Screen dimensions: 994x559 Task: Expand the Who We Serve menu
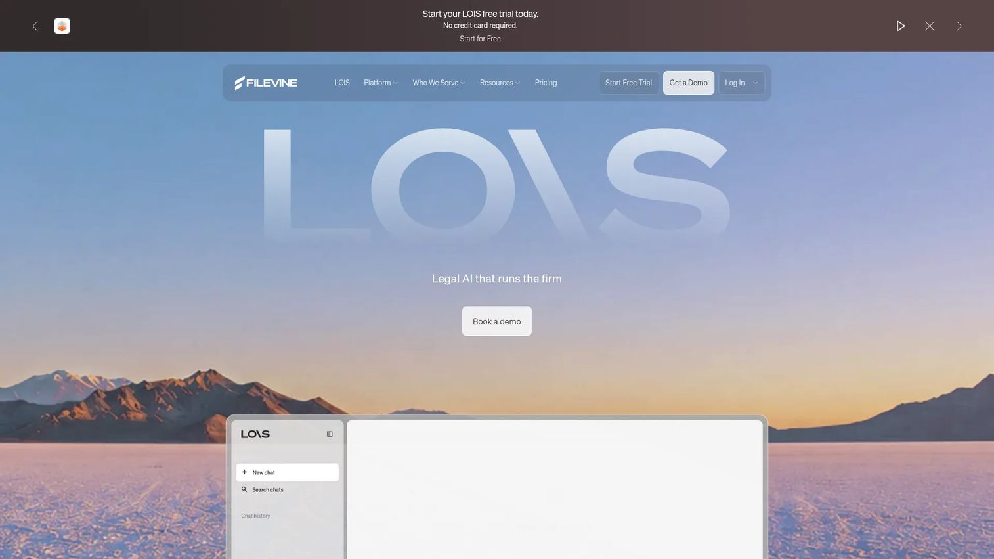point(439,83)
